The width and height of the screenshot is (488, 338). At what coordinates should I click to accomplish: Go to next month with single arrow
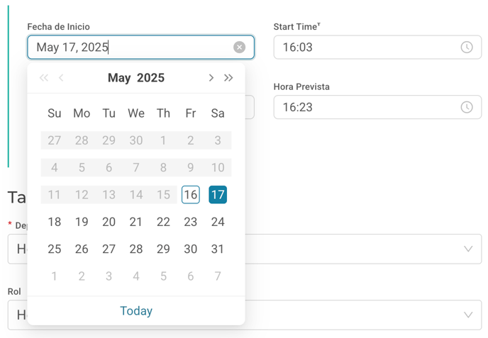(x=211, y=78)
